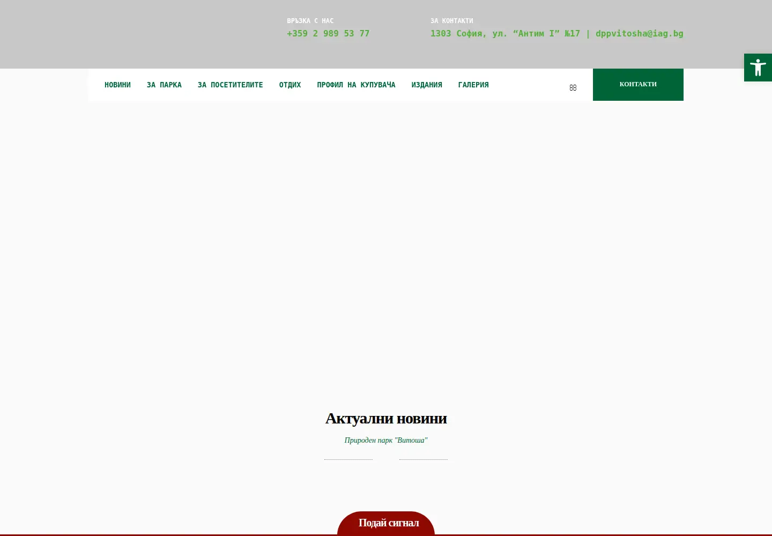The height and width of the screenshot is (536, 772).
Task: Open the НОВИНИ menu item
Action: (117, 85)
